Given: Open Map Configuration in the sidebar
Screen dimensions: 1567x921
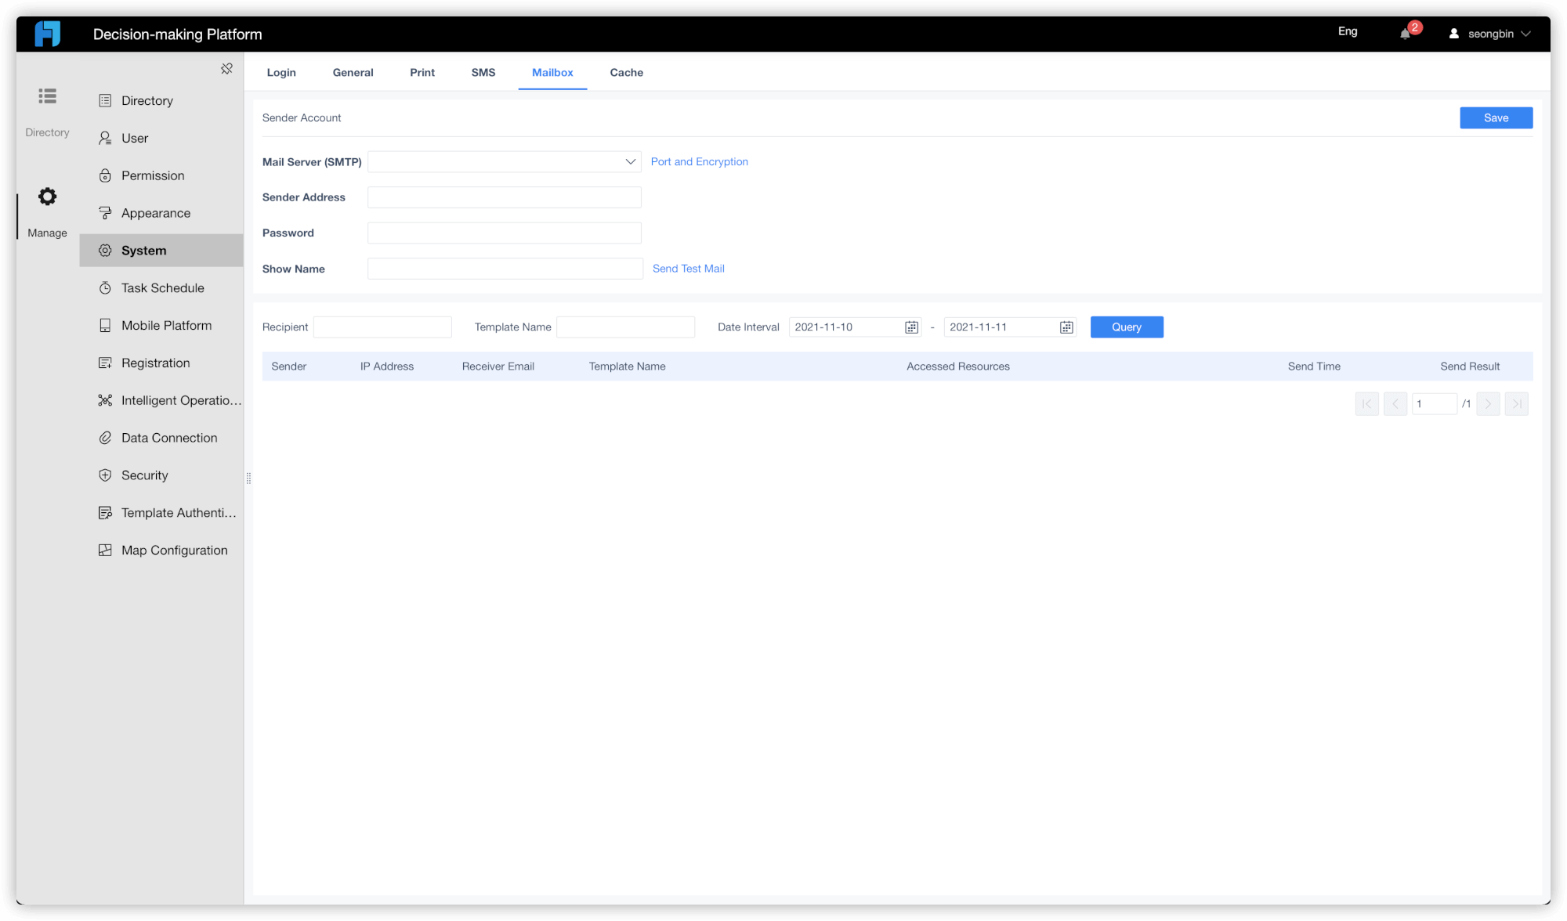Looking at the screenshot, I should pyautogui.click(x=161, y=551).
